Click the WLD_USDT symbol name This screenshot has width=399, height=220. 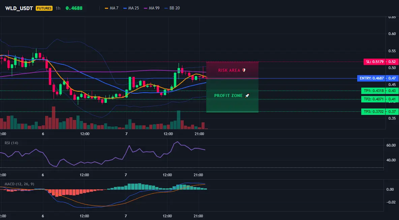(x=19, y=8)
